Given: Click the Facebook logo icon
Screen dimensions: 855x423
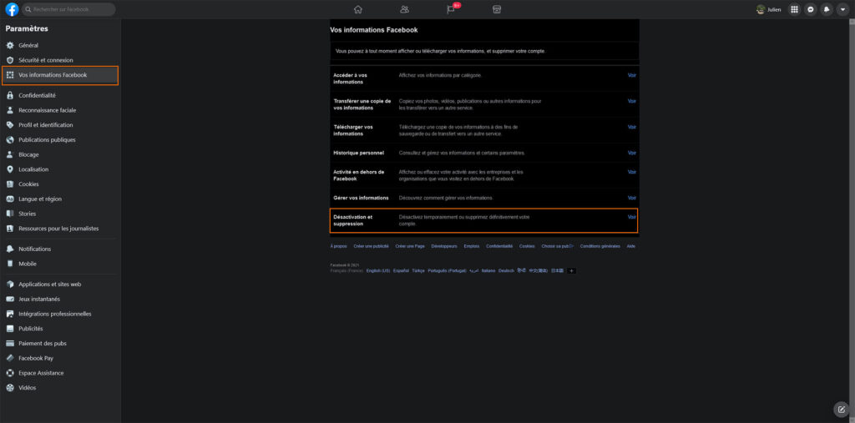Looking at the screenshot, I should pos(12,9).
